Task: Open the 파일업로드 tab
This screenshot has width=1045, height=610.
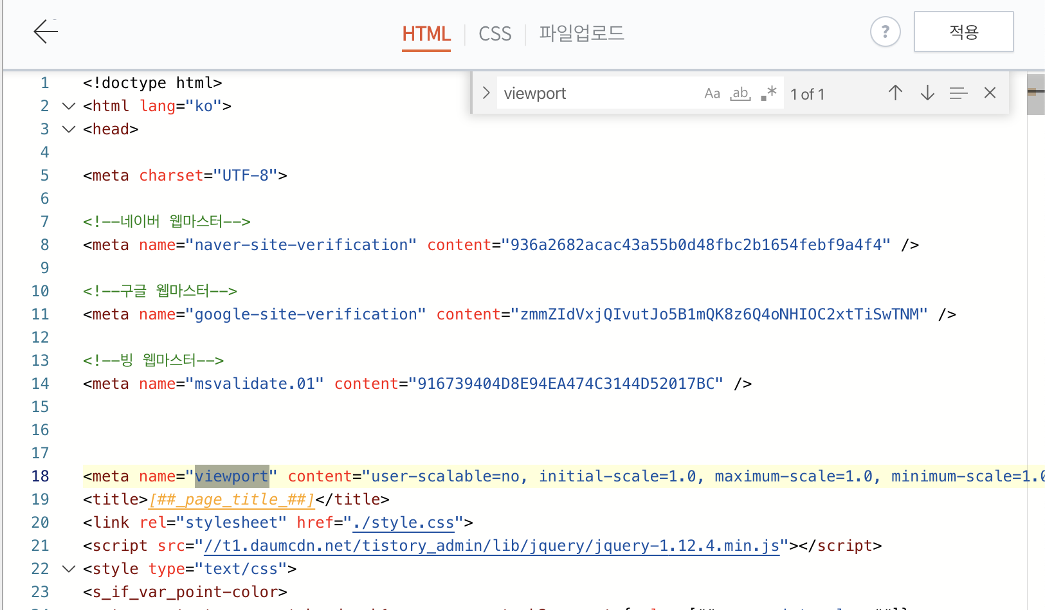Action: tap(581, 33)
